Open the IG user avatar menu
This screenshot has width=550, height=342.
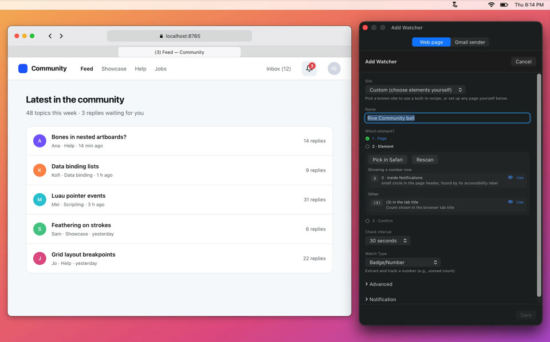334,69
